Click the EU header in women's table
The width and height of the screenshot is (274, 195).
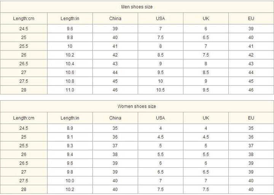[251, 118]
